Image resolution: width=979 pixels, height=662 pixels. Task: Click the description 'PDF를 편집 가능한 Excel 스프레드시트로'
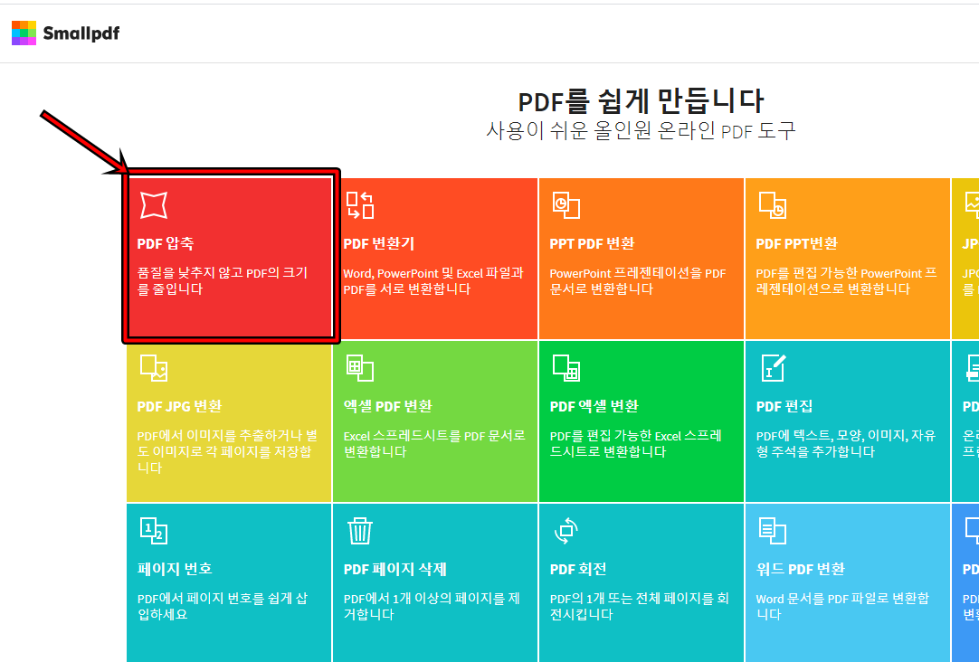(635, 444)
